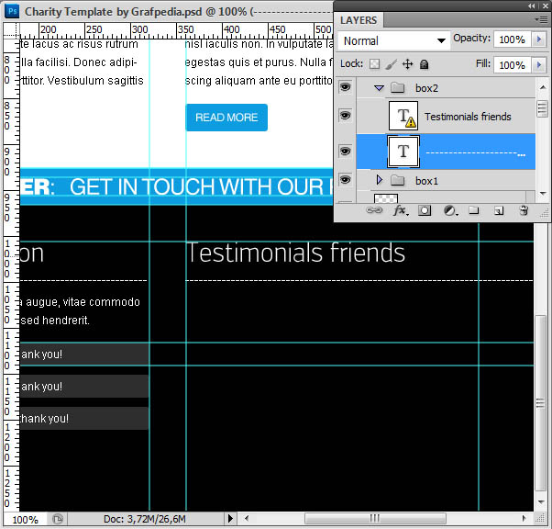
Task: Click 'sed hendrerit.' text on canvas
Action: tap(55, 321)
